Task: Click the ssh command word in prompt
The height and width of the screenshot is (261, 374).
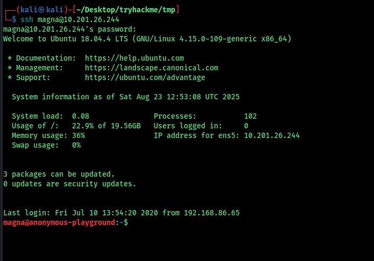Action: pyautogui.click(x=27, y=19)
